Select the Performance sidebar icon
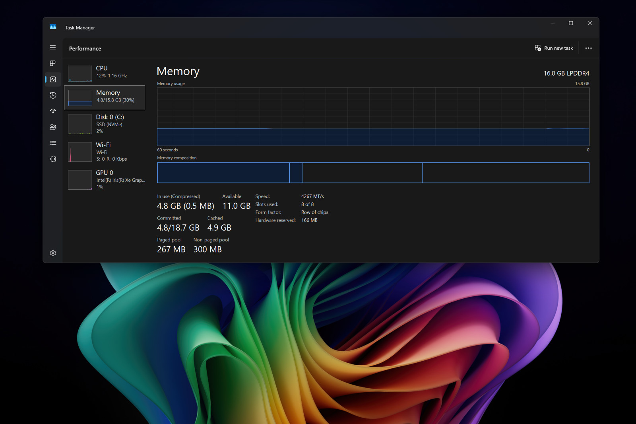This screenshot has width=636, height=424. pyautogui.click(x=53, y=79)
